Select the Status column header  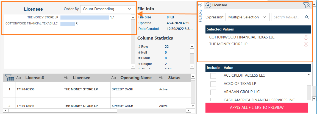pos(174,78)
